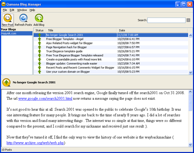Screen dimensions: 194x153
Task: Click status arrow of the selected Google Search post
Action: (x=40, y=35)
